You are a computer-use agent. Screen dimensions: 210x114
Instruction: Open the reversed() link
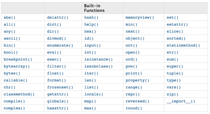point(137,101)
